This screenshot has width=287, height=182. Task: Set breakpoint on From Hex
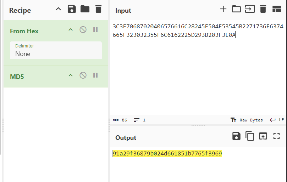tap(95, 30)
